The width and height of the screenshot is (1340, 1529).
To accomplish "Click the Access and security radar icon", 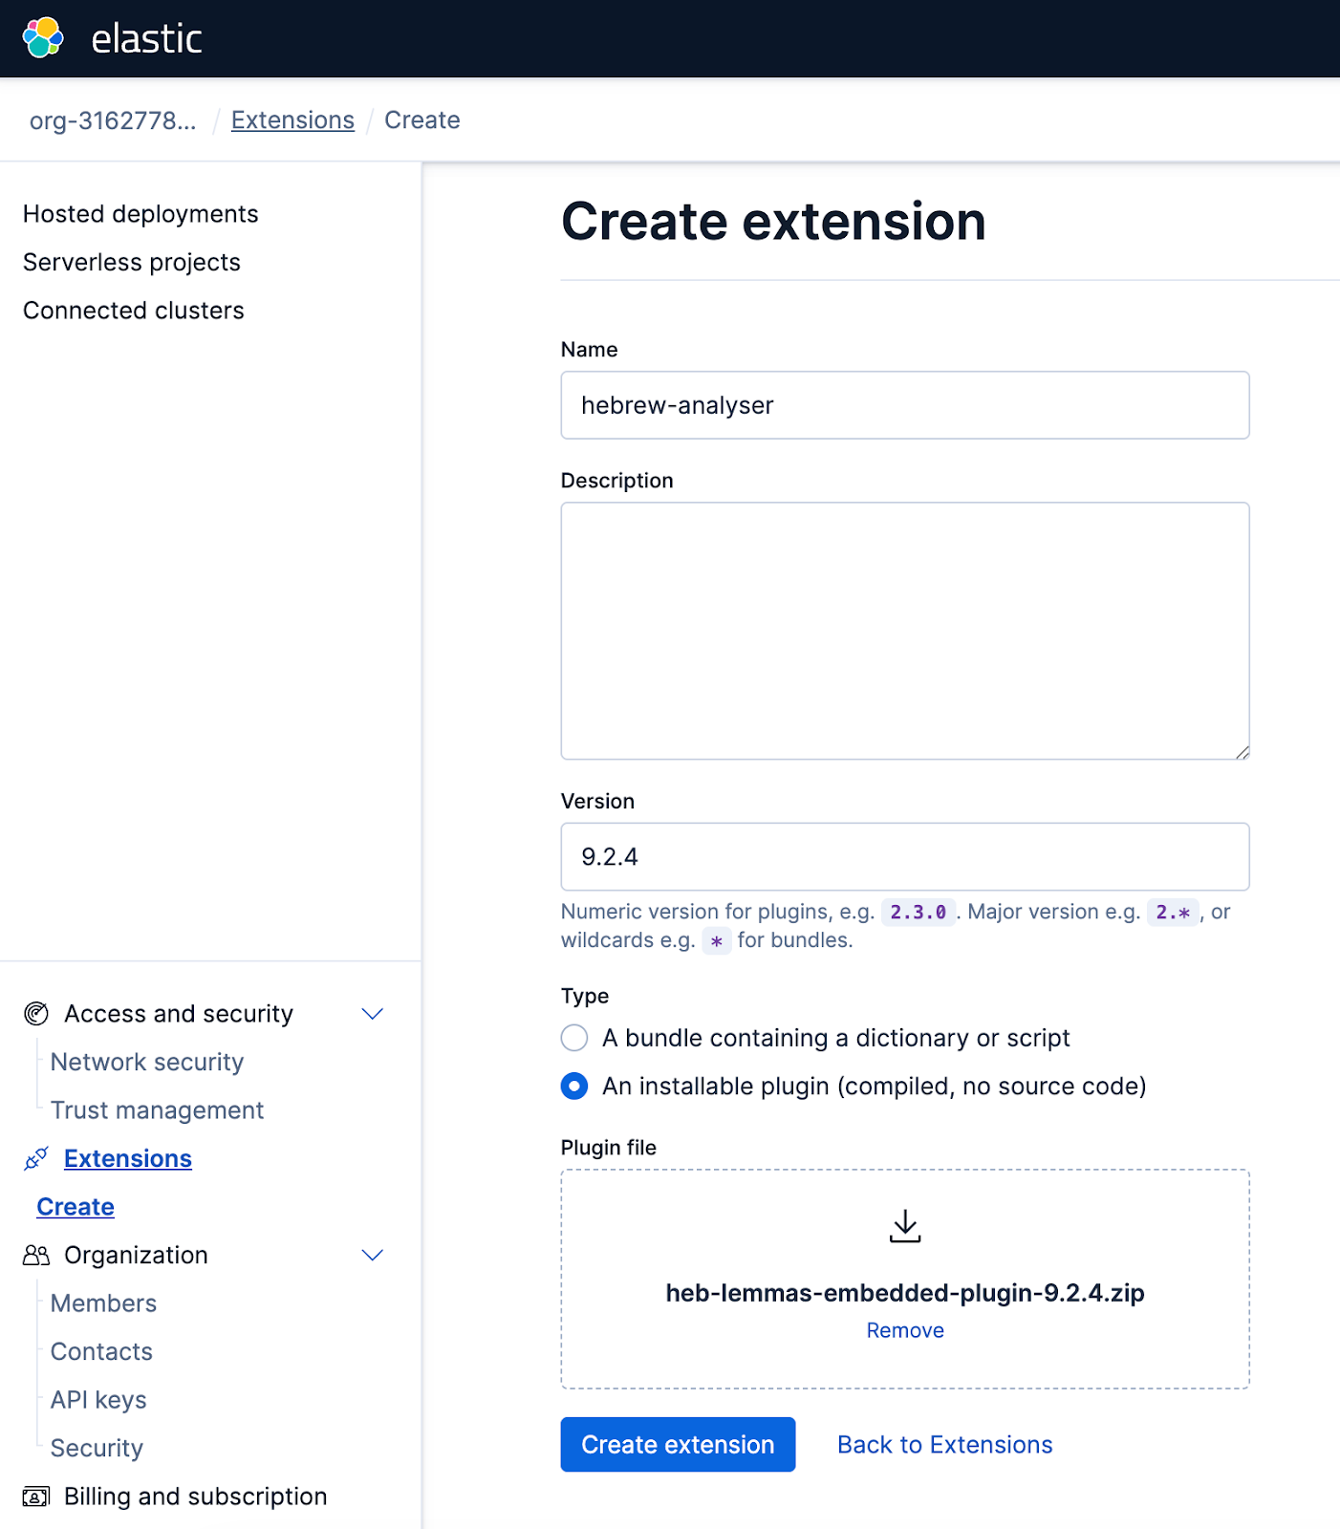I will point(36,1014).
